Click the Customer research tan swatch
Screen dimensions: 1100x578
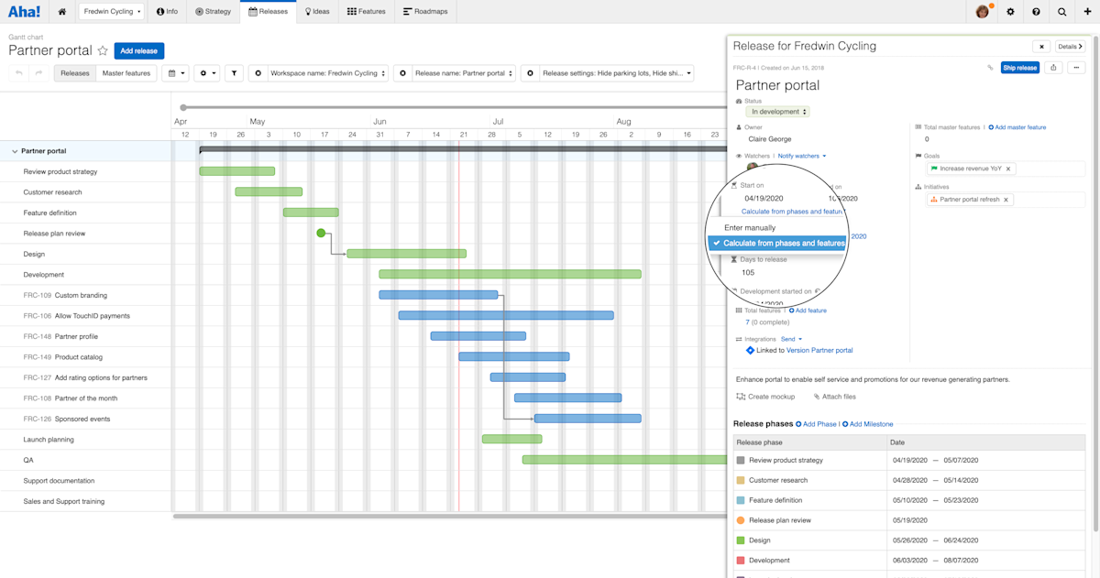click(x=741, y=480)
